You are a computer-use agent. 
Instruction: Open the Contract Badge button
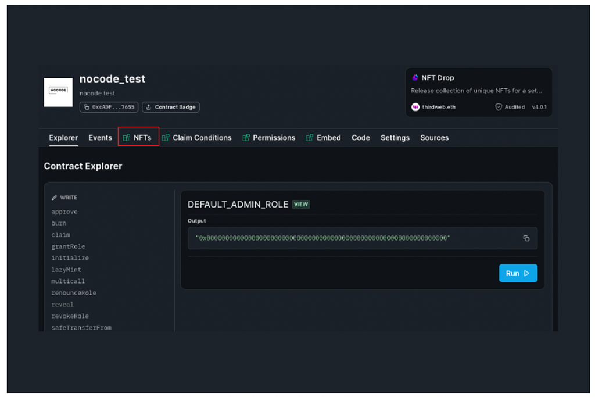click(170, 107)
